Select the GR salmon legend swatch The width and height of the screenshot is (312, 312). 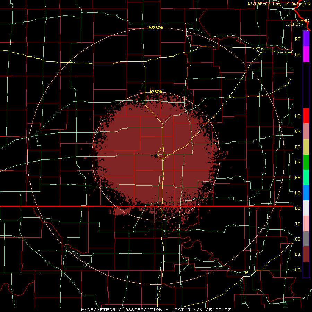(306, 131)
